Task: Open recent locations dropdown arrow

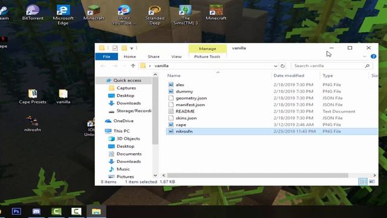Action: point(125,66)
